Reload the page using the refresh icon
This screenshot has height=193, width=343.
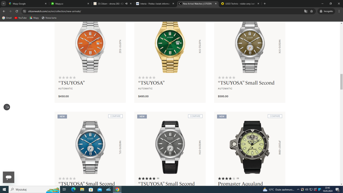pos(17,11)
